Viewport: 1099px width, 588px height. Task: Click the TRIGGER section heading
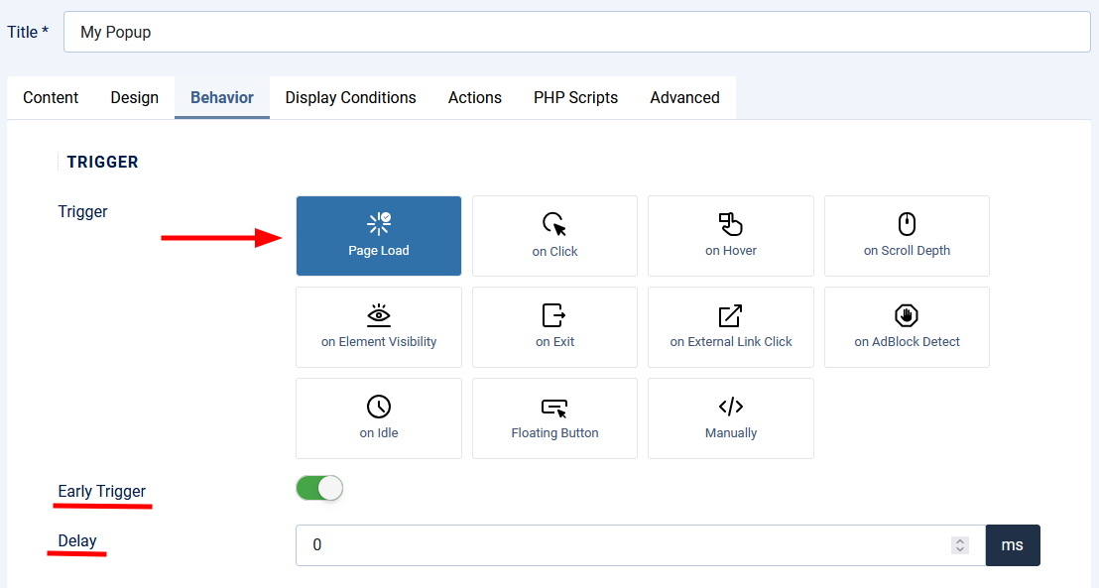(x=102, y=162)
